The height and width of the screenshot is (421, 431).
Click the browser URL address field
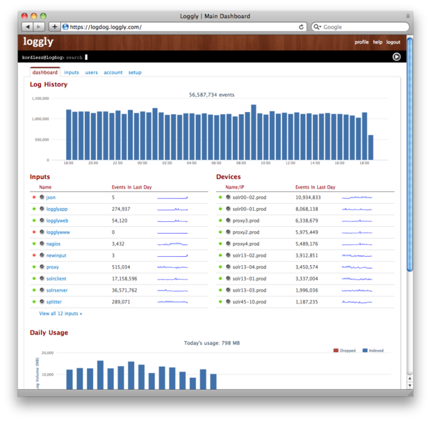coord(181,27)
